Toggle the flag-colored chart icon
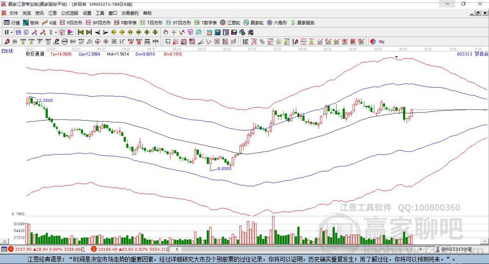 pyautogui.click(x=71, y=32)
